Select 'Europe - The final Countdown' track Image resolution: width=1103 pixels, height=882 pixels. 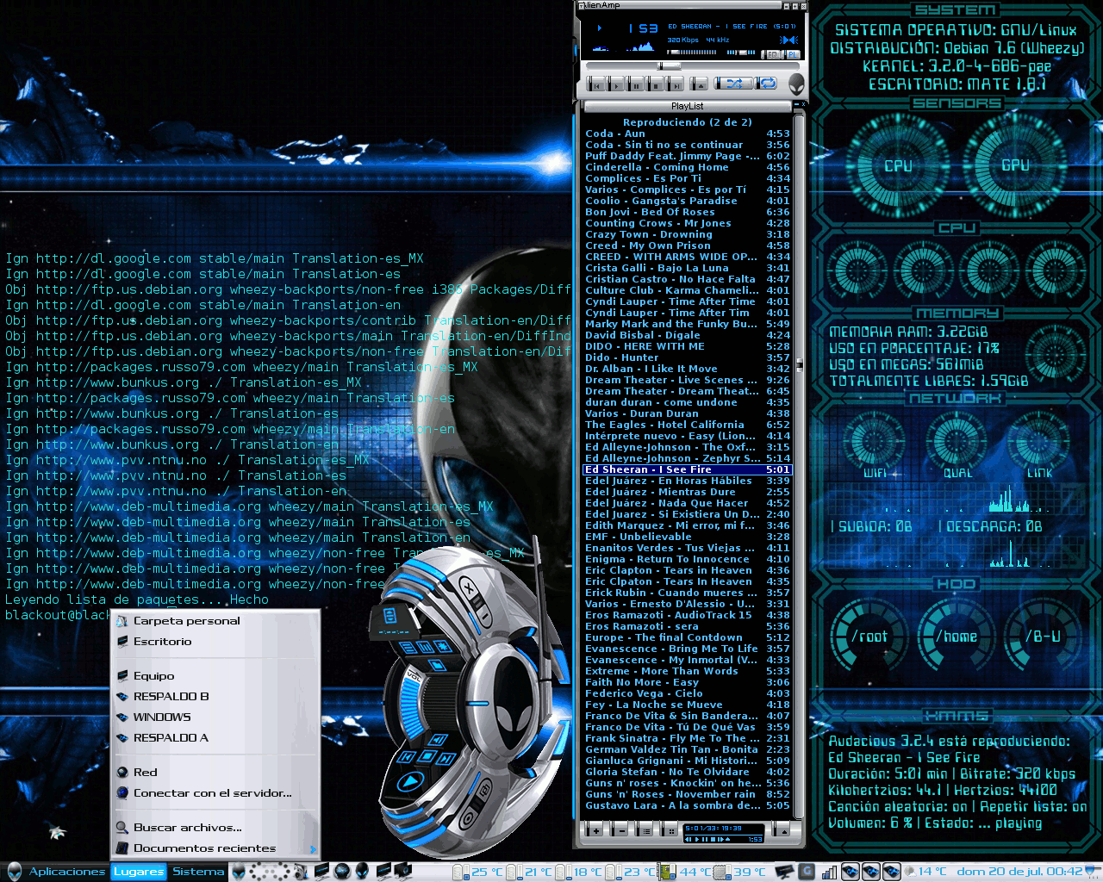point(687,637)
